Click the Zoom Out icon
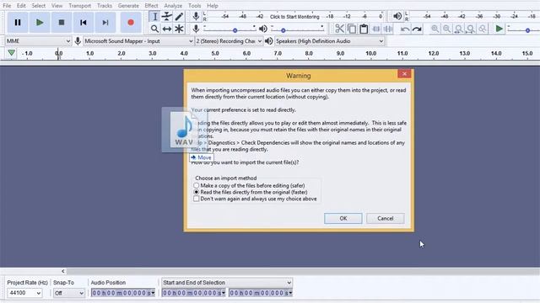540x303 pixels. [446, 29]
